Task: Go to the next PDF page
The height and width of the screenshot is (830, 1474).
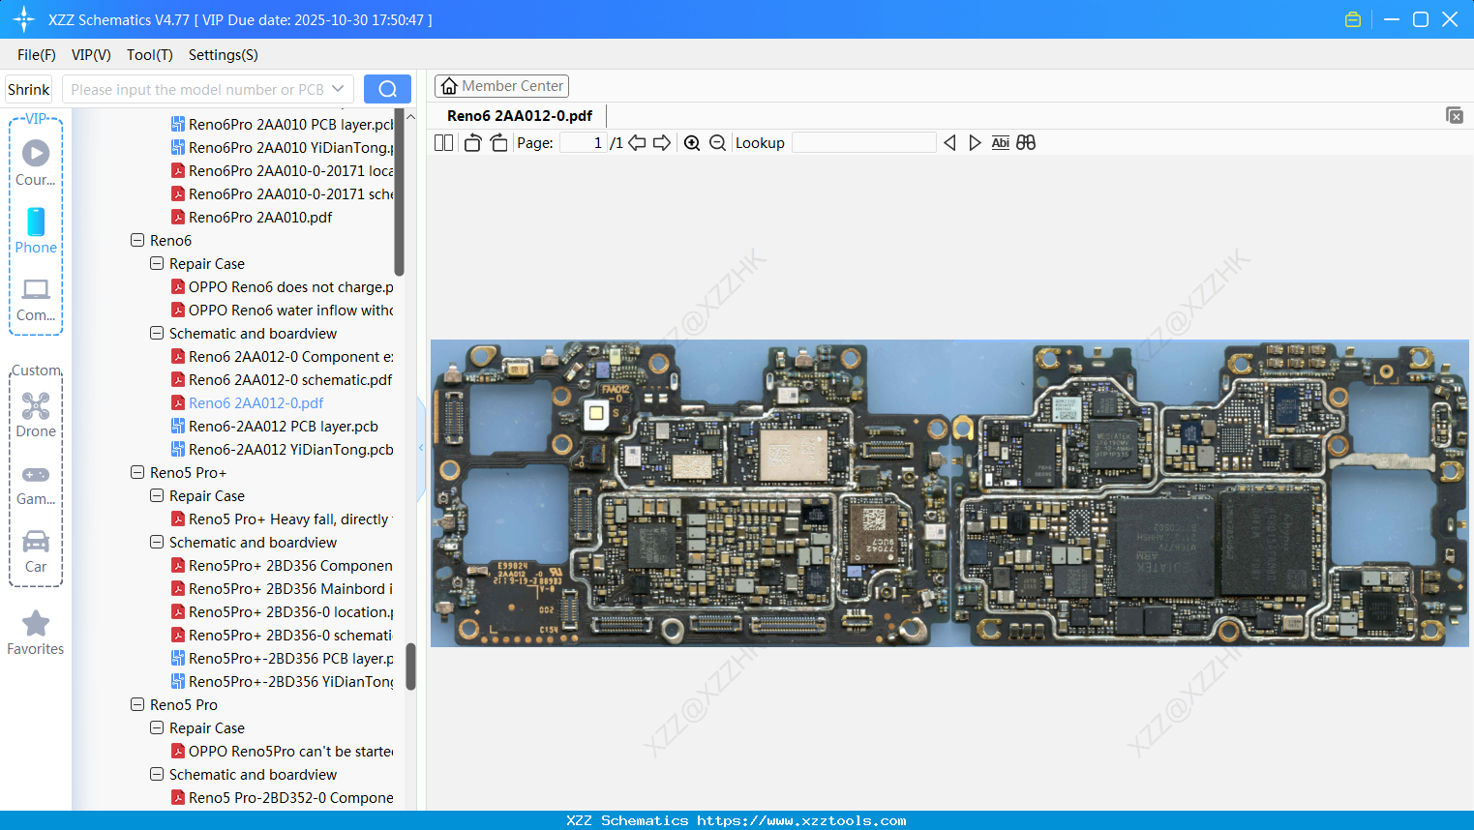Action: coord(662,143)
